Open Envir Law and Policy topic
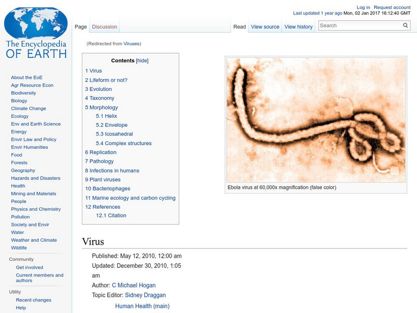 point(33,139)
